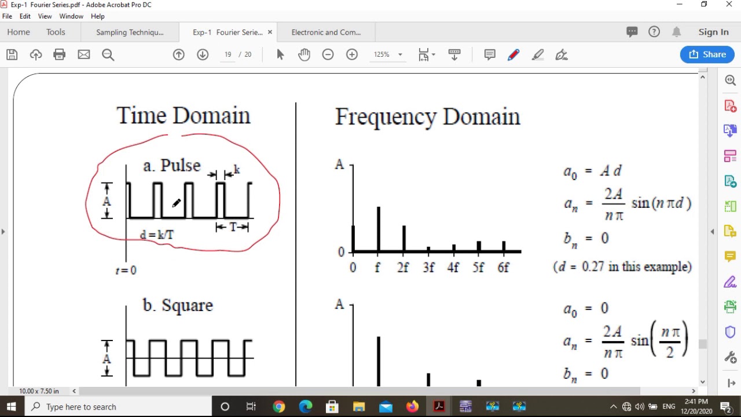The width and height of the screenshot is (741, 417).
Task: Save the PDF file using the toolbar
Action: [12, 54]
